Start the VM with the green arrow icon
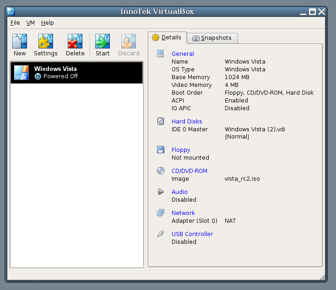This screenshot has height=290, width=336. point(103,41)
